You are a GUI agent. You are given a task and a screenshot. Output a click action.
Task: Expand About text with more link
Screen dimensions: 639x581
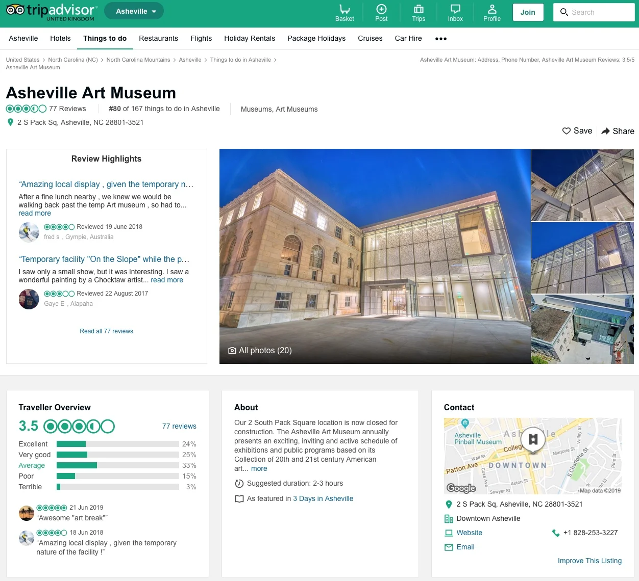point(259,469)
